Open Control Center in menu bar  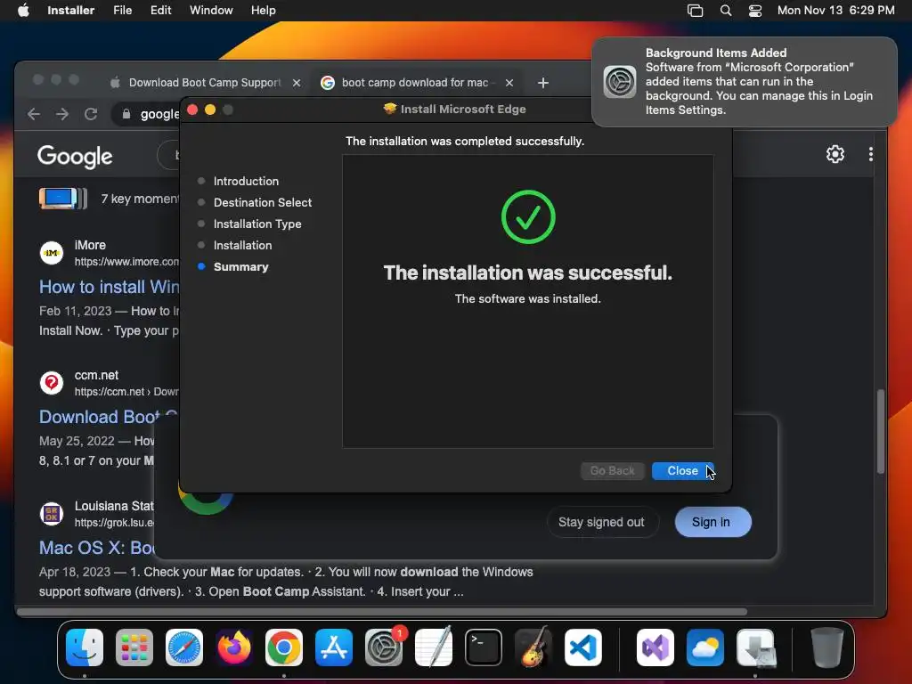click(755, 10)
